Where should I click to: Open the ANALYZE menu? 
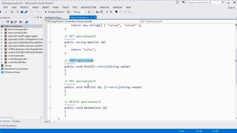point(104,7)
